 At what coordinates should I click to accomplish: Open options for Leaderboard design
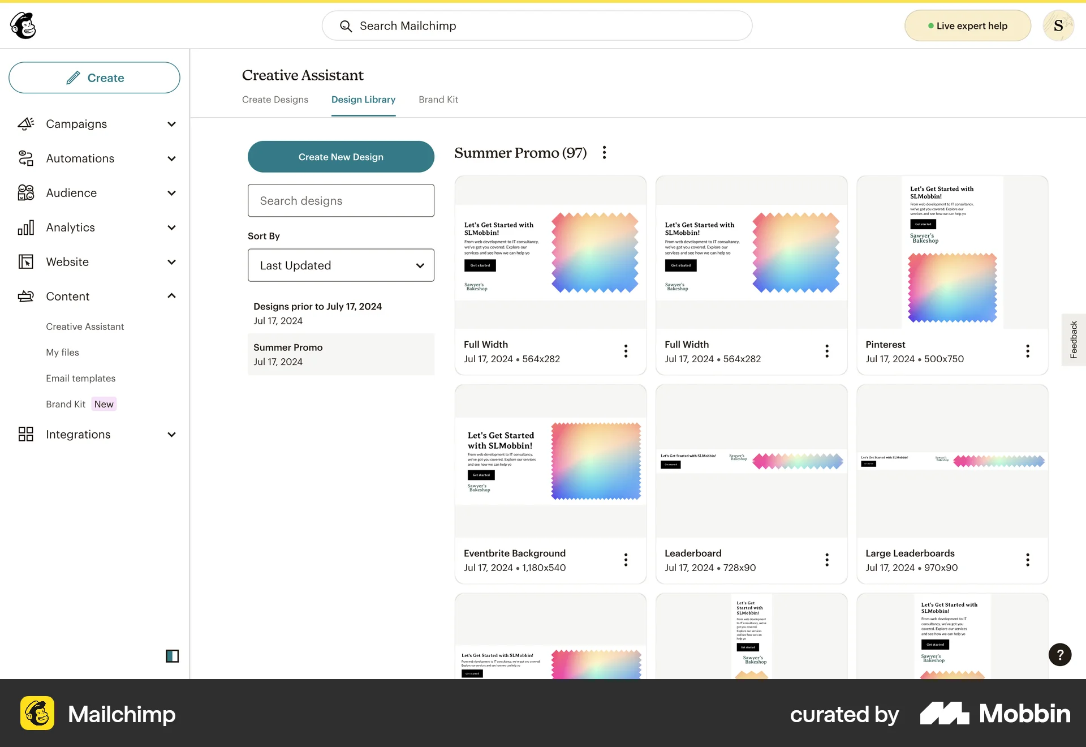pyautogui.click(x=827, y=560)
